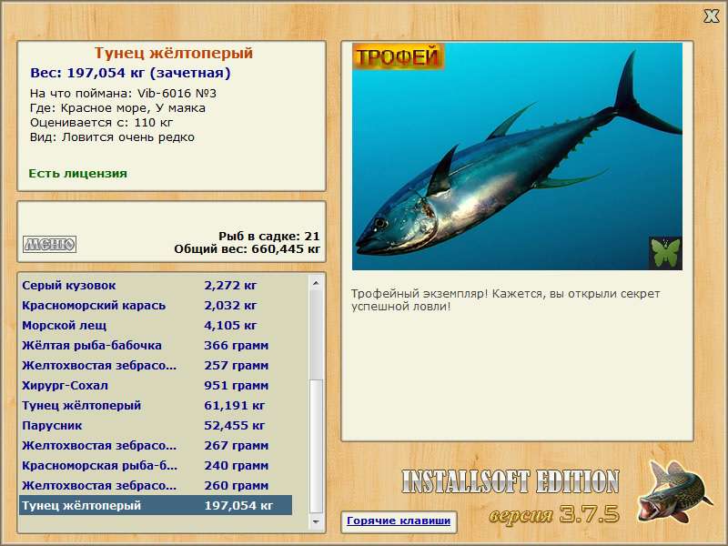Select Тунец жёлтоперый 61,191 кг entry

(x=156, y=405)
